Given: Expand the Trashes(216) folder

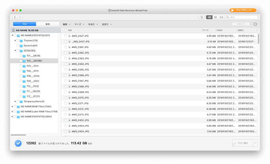Looking at the screenshot, I should 15,40.
